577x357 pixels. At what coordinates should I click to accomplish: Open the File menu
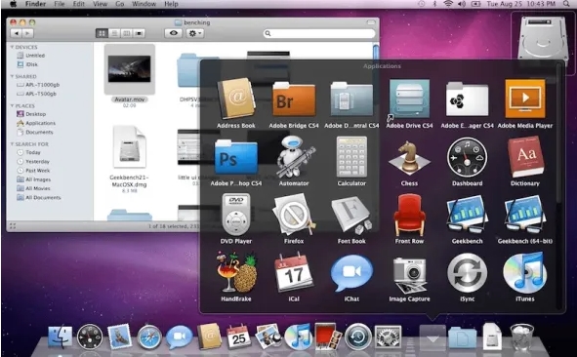click(60, 4)
